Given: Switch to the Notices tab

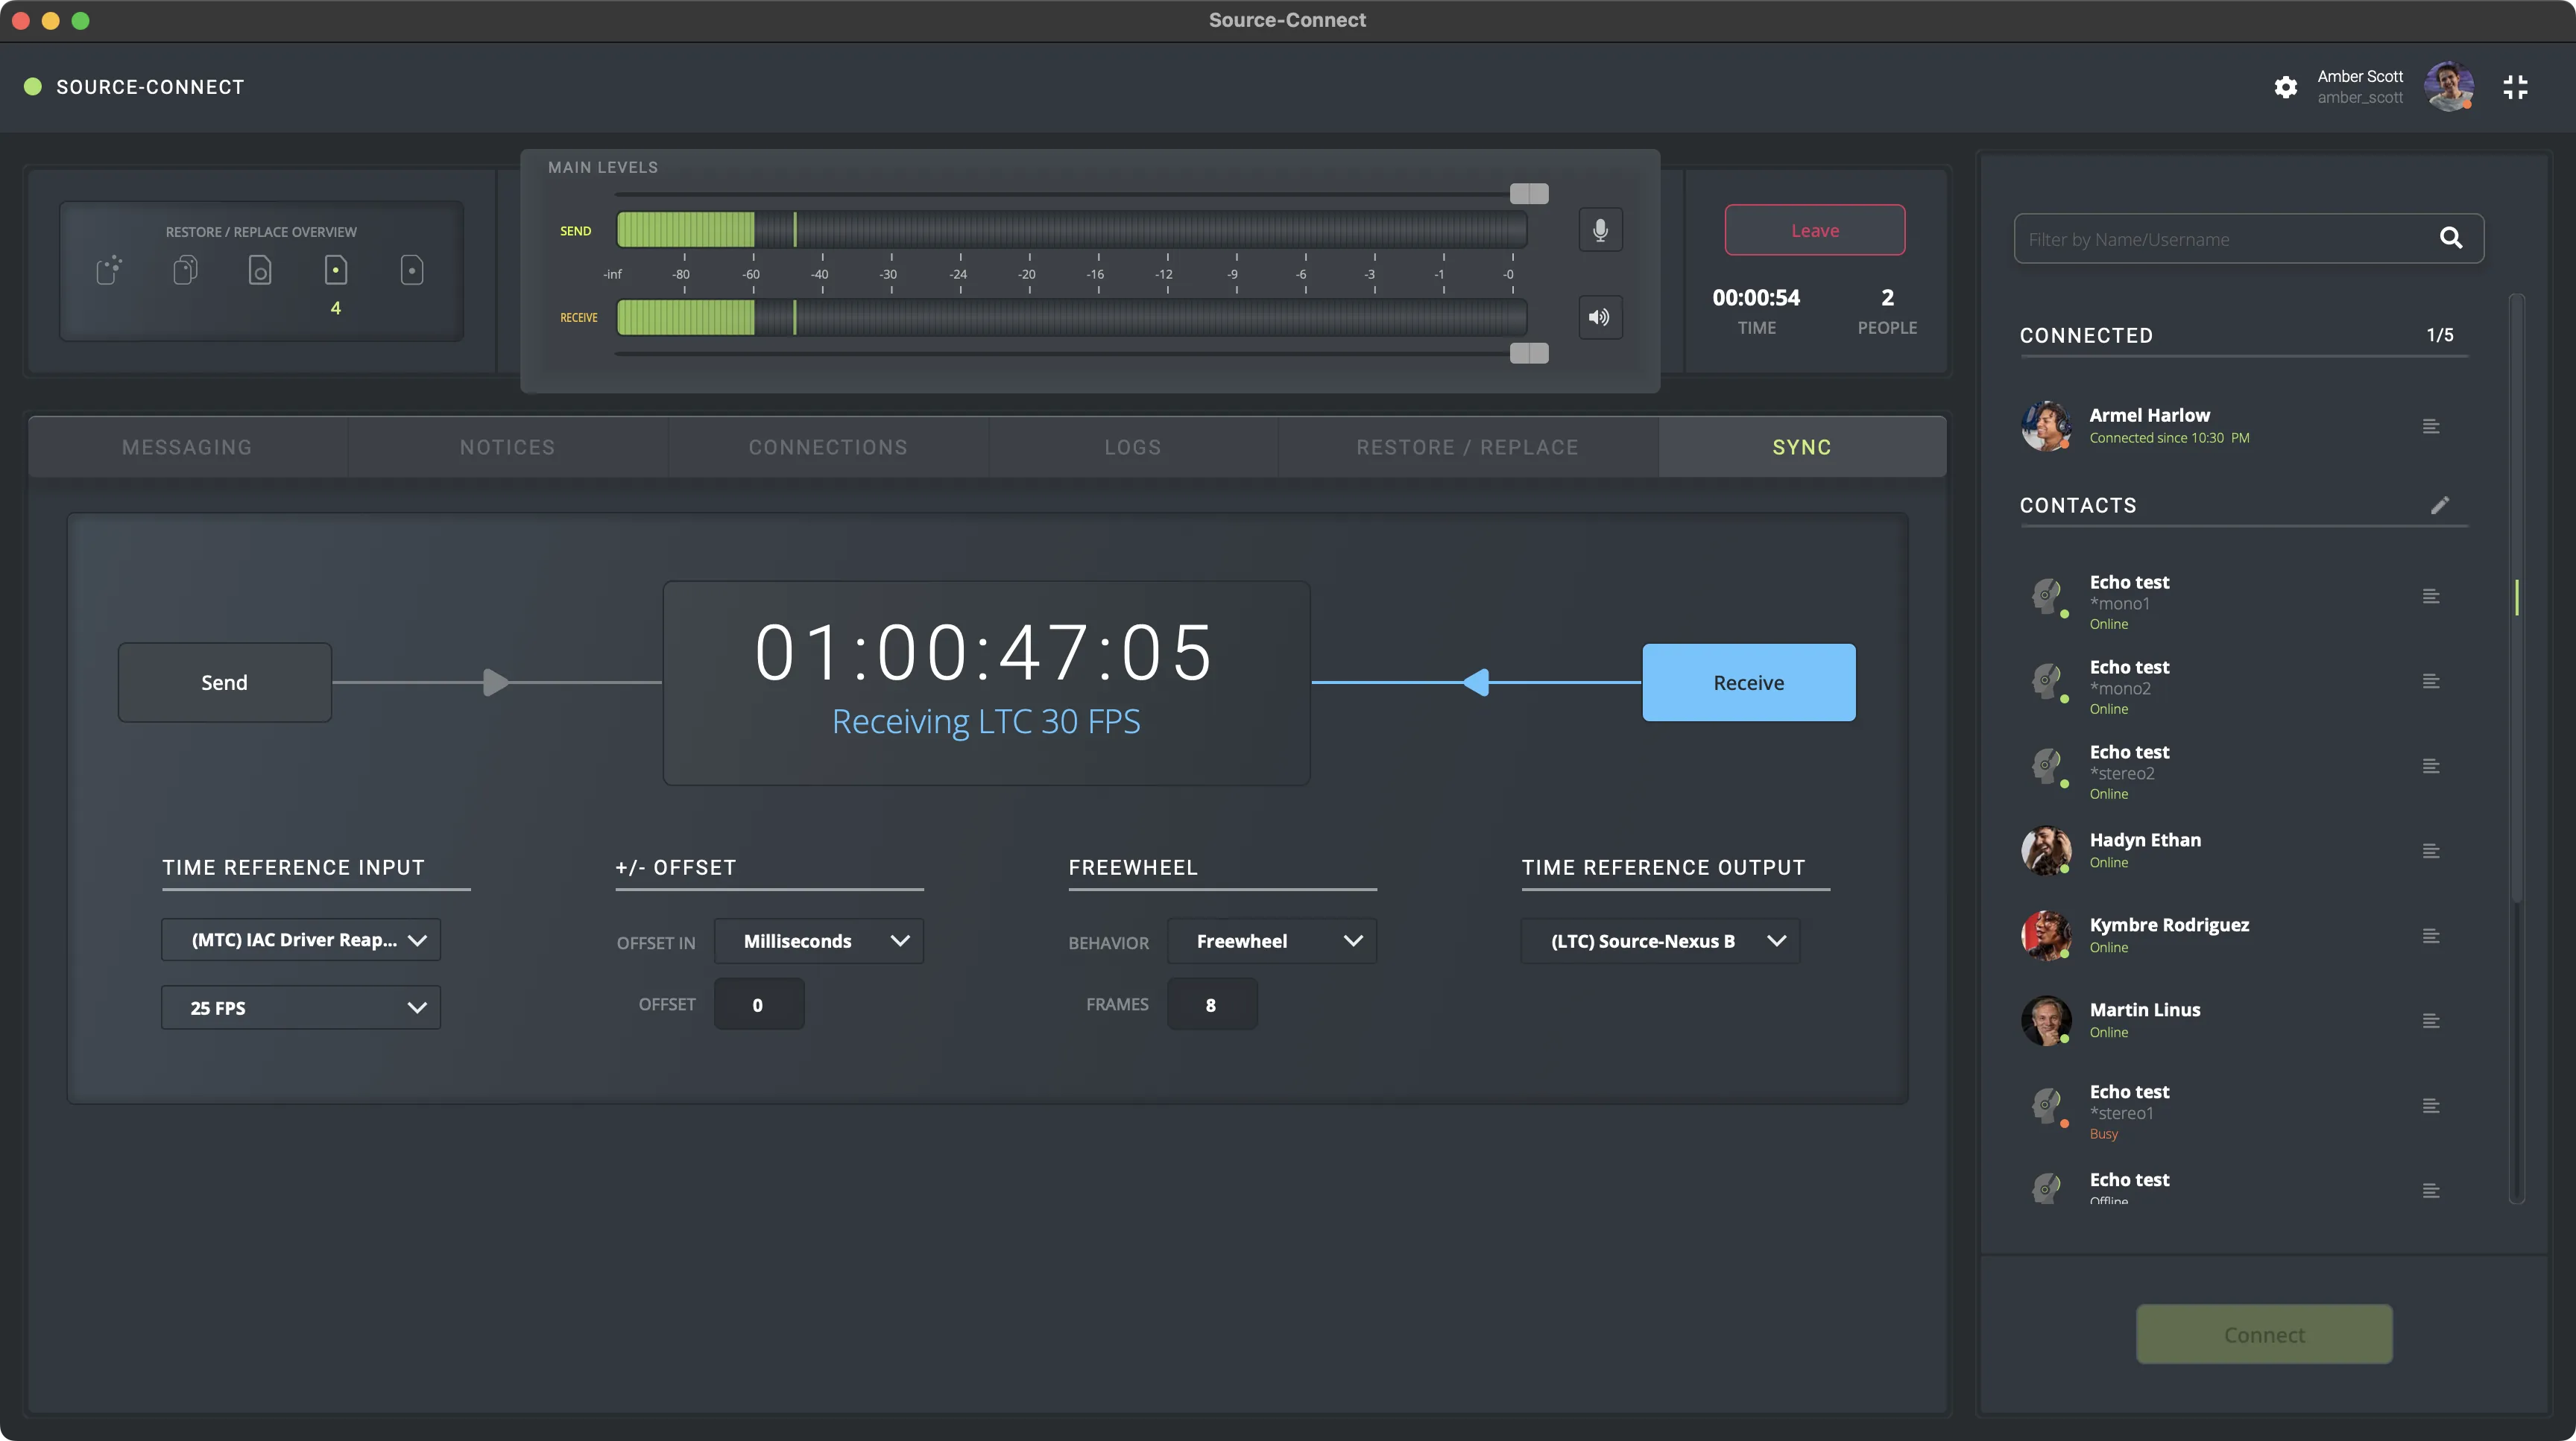Looking at the screenshot, I should coord(507,448).
